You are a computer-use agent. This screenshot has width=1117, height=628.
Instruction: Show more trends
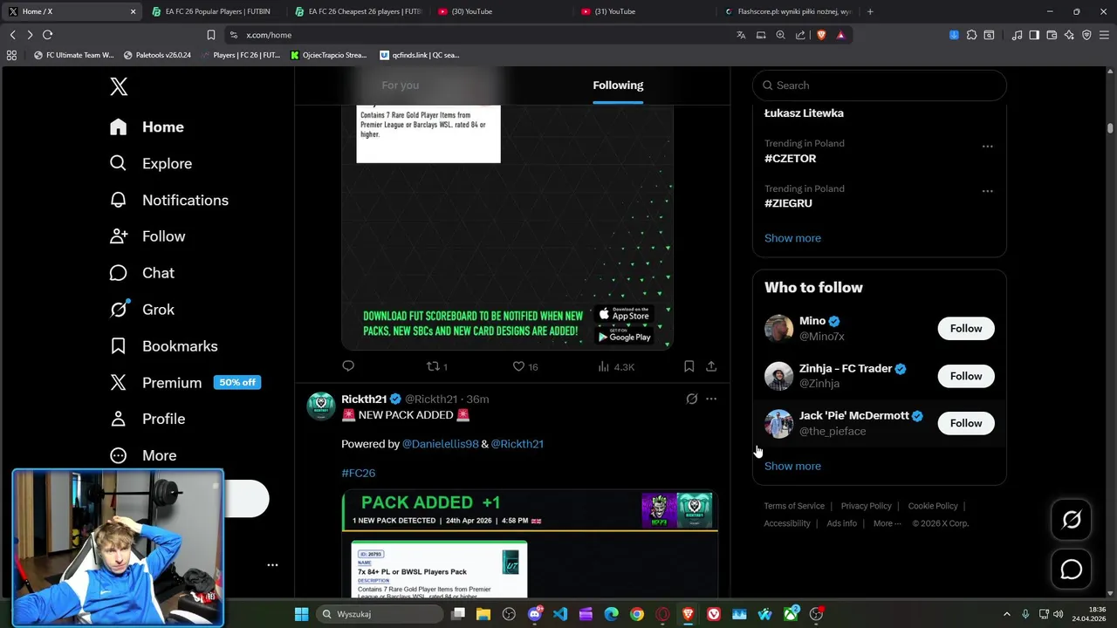(792, 238)
